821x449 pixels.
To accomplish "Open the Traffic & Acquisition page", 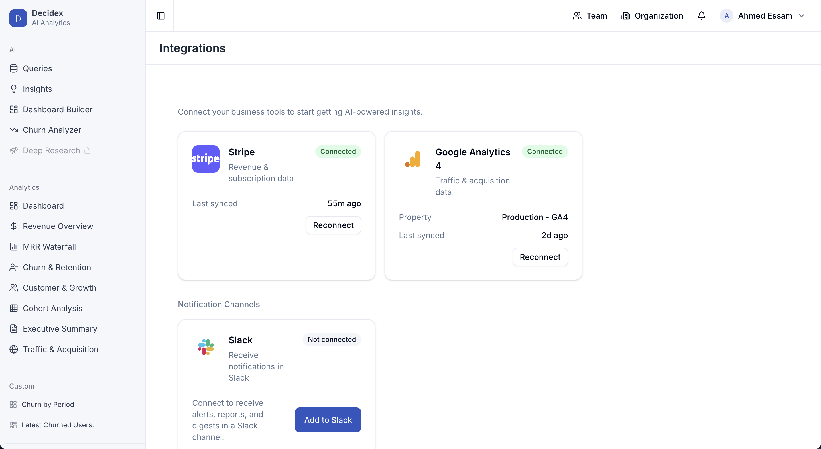I will point(60,349).
